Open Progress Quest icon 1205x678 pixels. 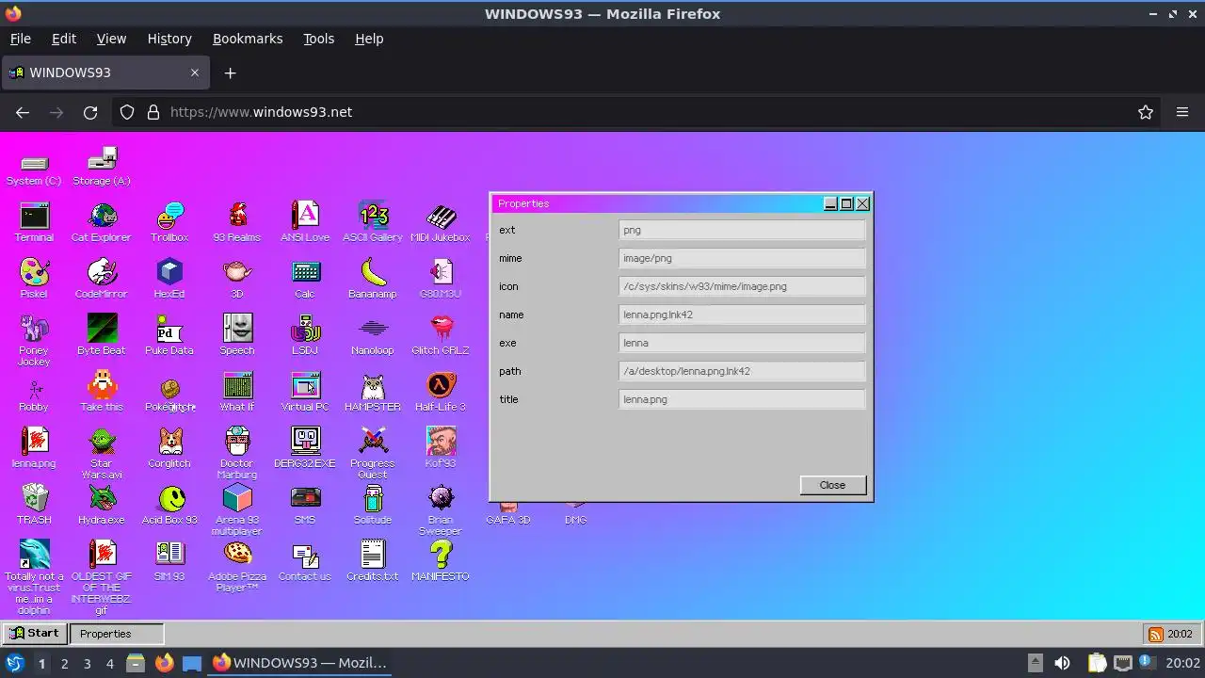point(373,454)
